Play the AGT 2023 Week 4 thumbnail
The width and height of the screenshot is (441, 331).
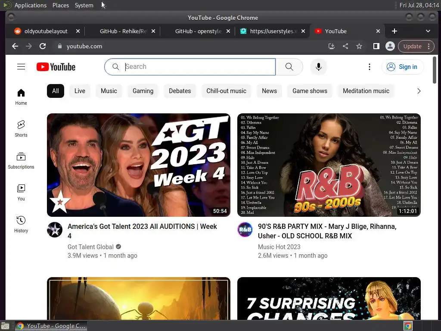139,165
